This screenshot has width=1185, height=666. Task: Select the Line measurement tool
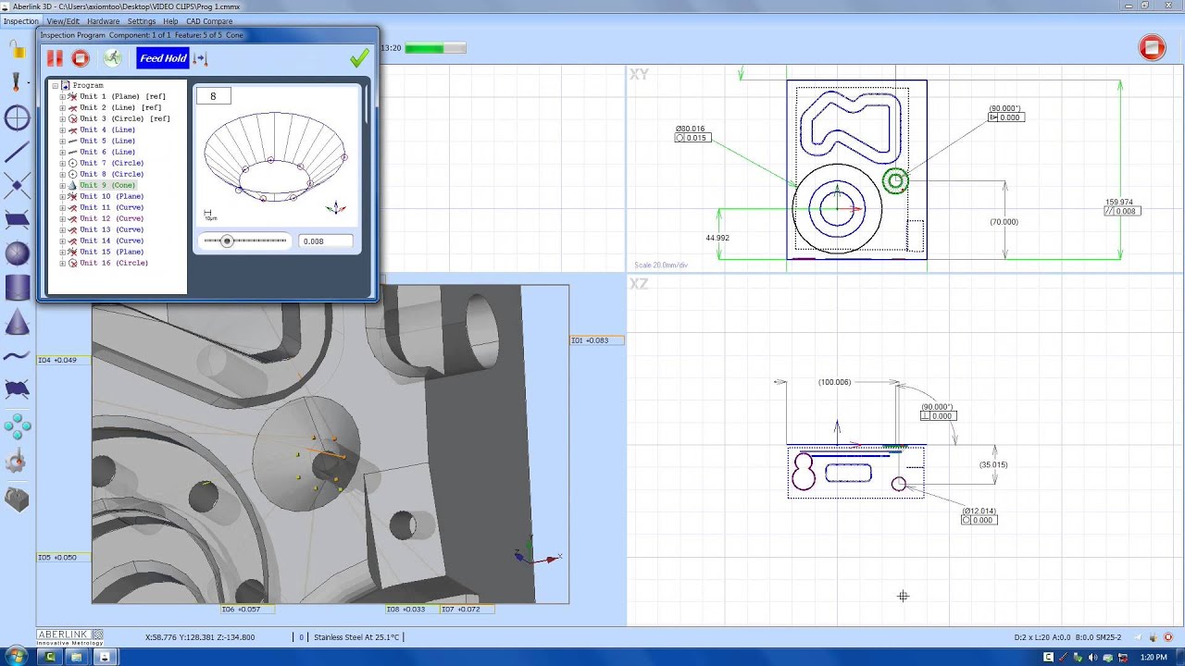[17, 152]
